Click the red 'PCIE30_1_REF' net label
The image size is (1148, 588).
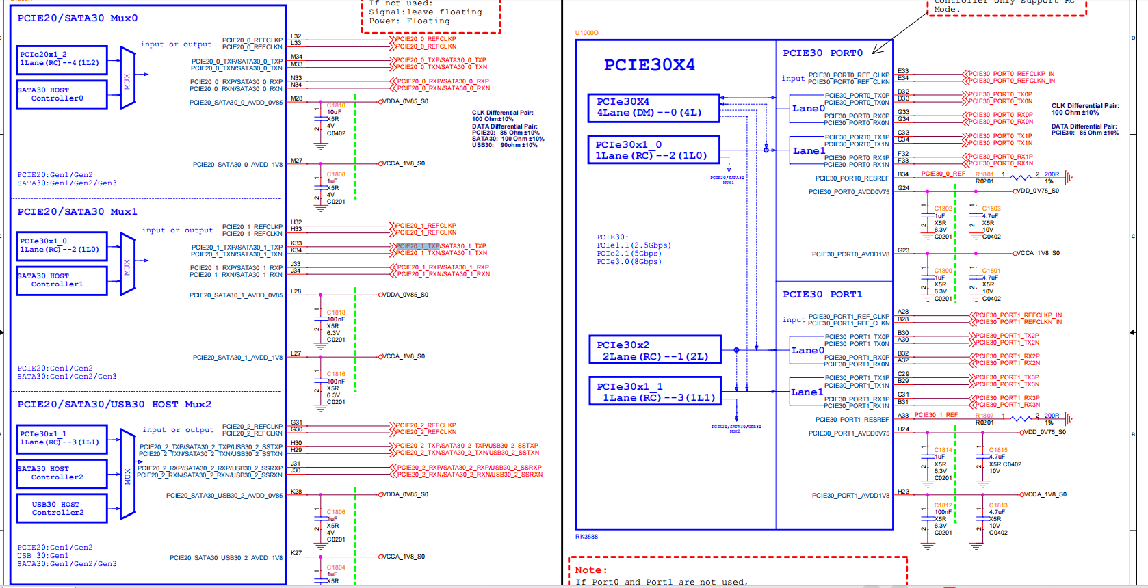936,415
